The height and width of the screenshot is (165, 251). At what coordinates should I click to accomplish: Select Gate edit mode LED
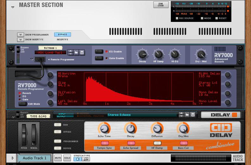20,99
